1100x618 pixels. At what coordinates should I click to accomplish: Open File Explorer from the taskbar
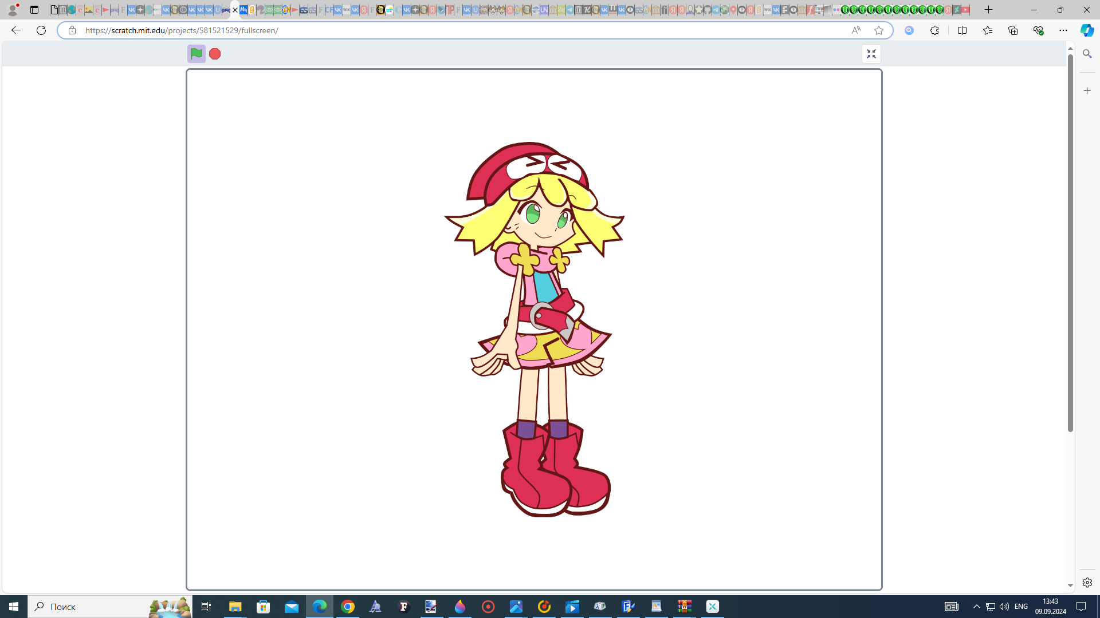point(235,607)
